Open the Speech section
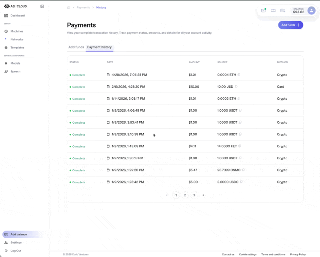320x257 pixels. coord(15,72)
